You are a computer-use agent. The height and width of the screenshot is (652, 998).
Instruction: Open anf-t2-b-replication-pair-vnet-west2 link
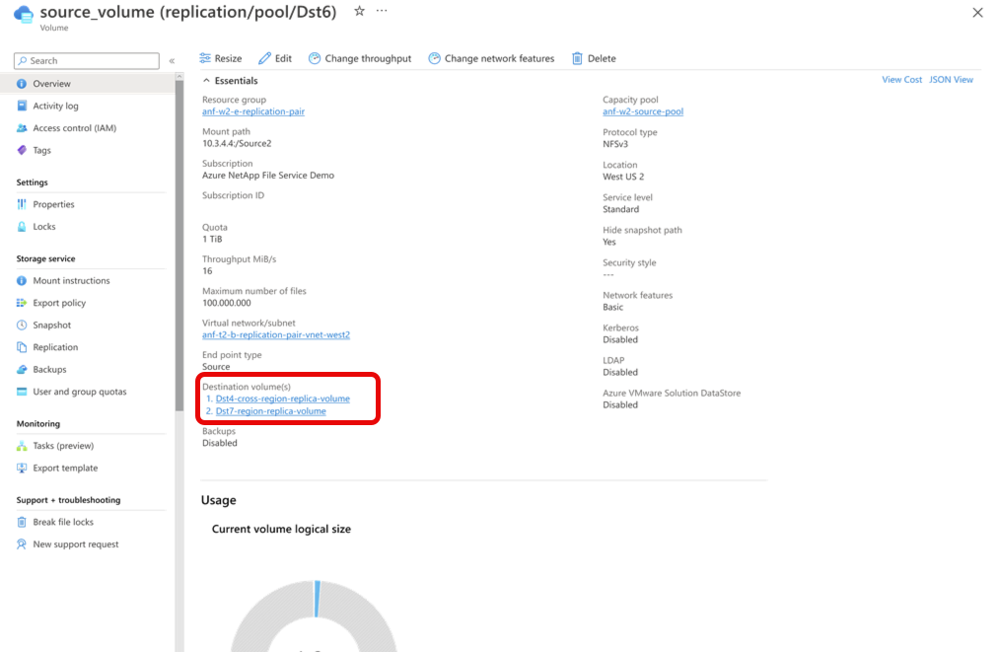[276, 335]
